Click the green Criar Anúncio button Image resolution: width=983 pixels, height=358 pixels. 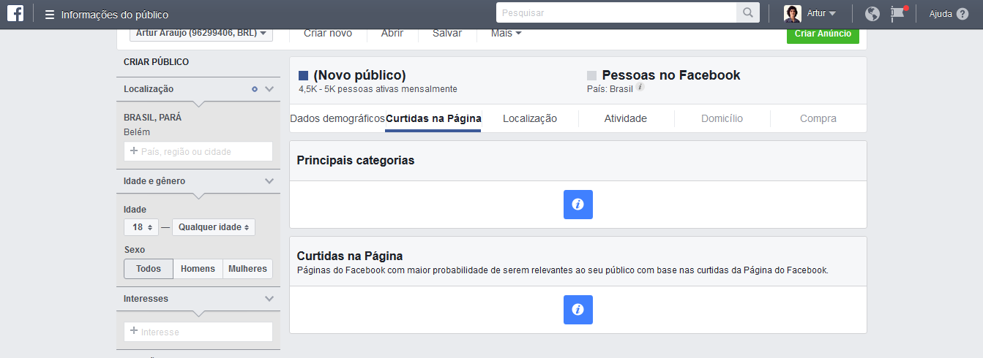tap(823, 34)
